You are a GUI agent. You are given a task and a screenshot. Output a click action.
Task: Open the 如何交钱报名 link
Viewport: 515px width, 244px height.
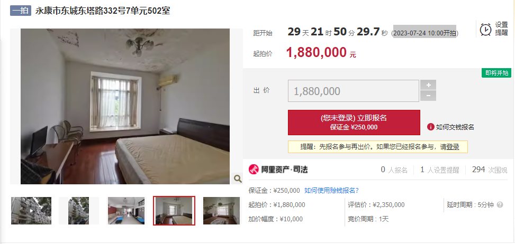(x=455, y=127)
